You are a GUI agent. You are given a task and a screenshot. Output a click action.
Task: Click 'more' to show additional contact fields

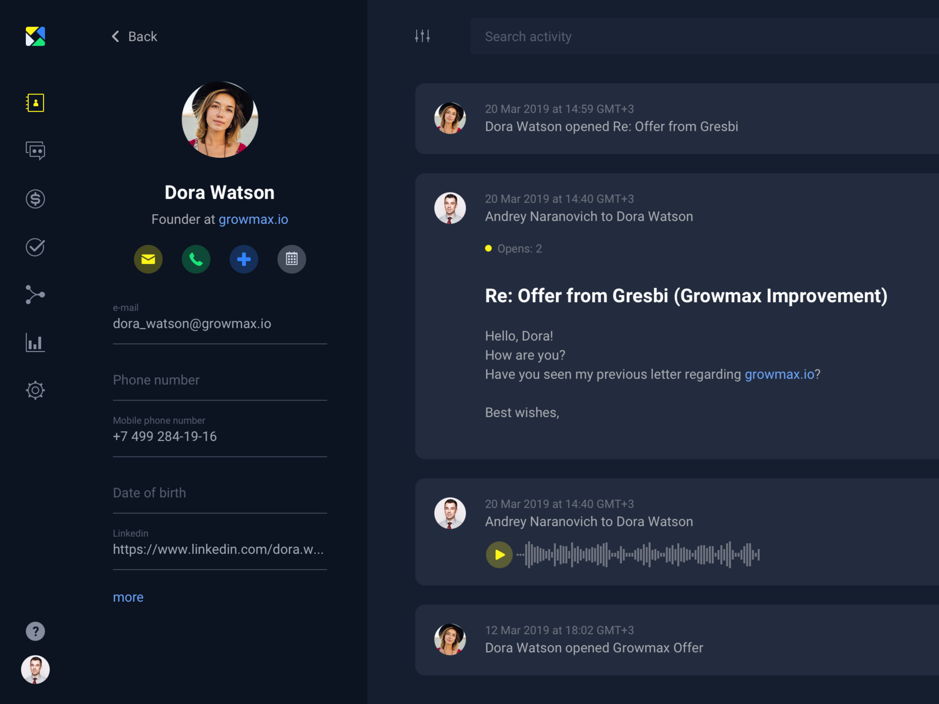128,597
